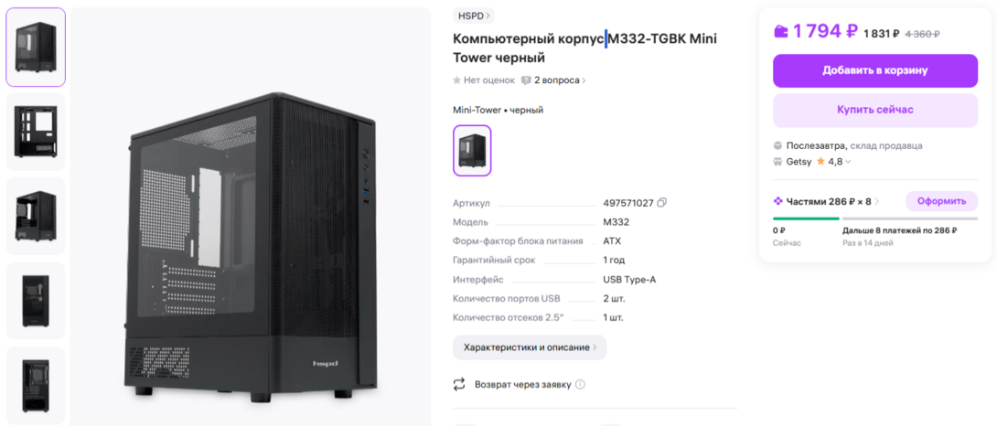
Task: Select the black Mini-Tower color variant swatch
Action: pos(472,150)
